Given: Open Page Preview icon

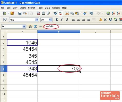Looking at the screenshot, I should pos(49,13).
